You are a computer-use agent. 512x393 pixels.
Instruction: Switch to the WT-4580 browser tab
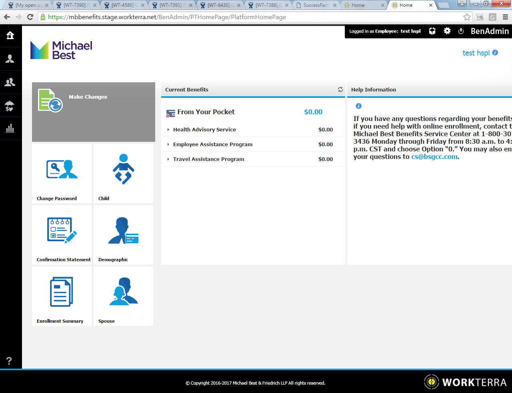tap(124, 5)
